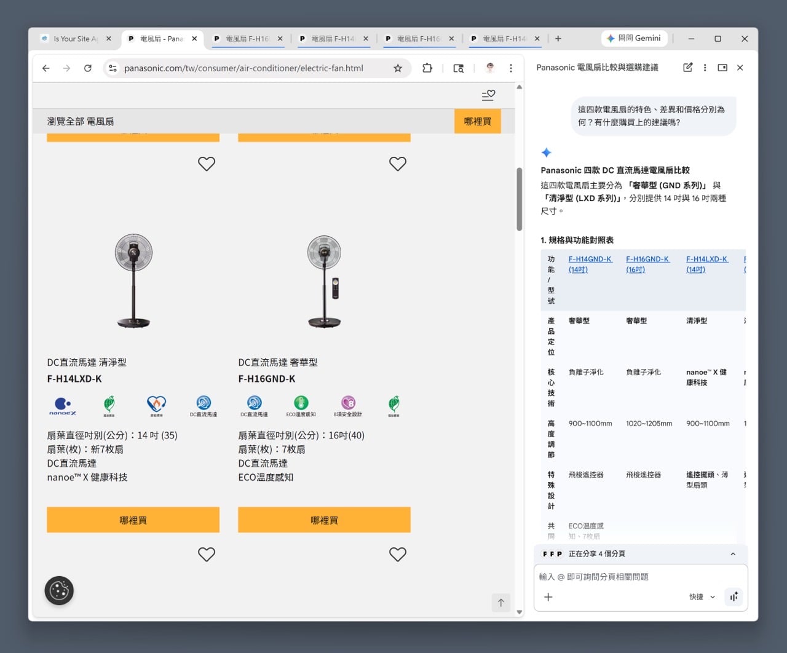Bookmark this page with the star icon

(398, 68)
